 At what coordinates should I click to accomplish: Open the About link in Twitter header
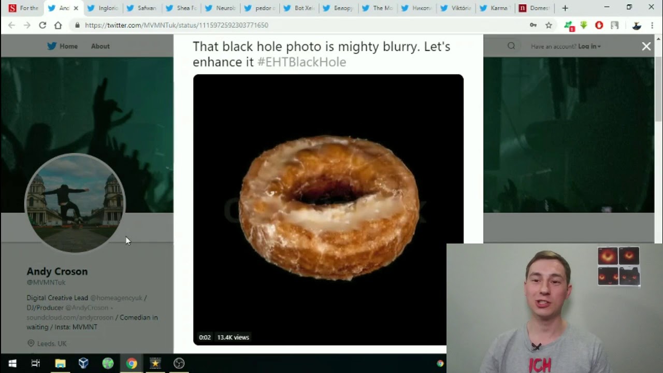[x=100, y=46]
